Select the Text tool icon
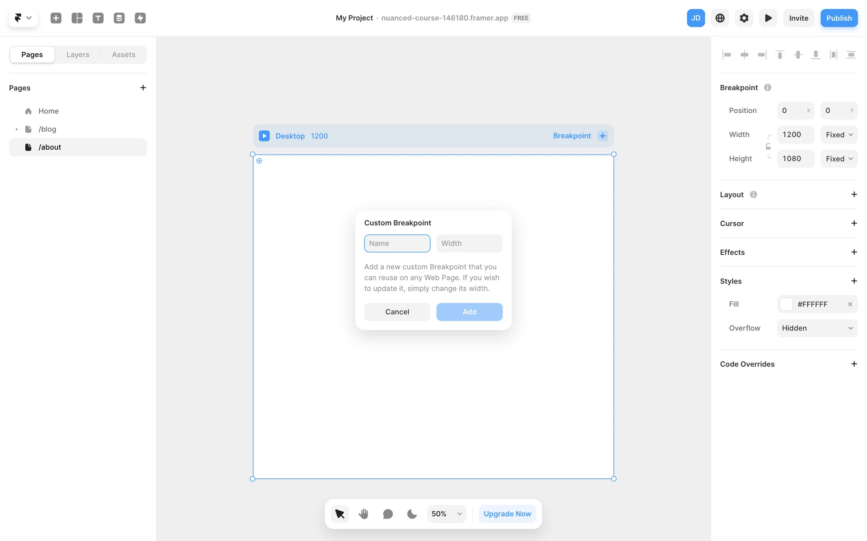The width and height of the screenshot is (867, 541). tap(98, 18)
